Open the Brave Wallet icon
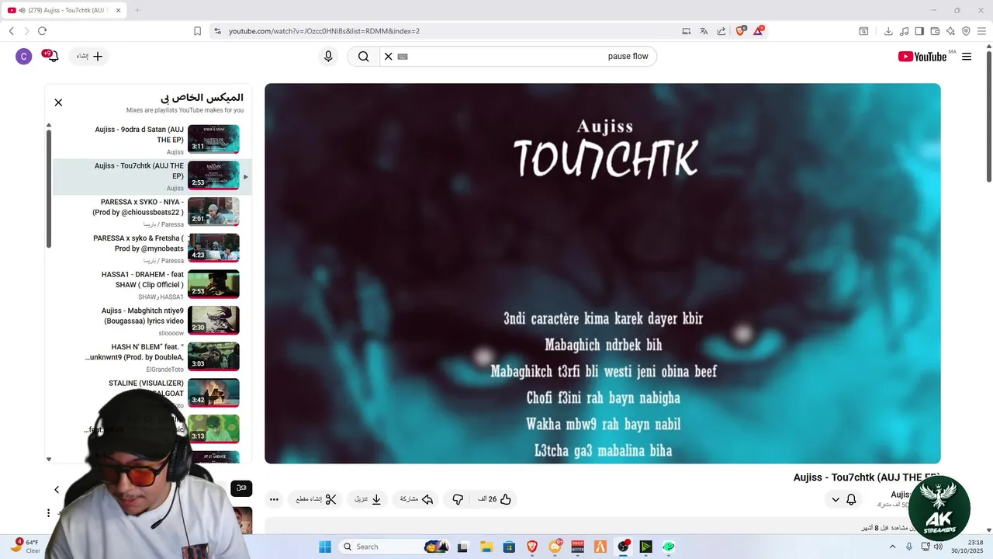The width and height of the screenshot is (993, 559). pyautogui.click(x=935, y=31)
